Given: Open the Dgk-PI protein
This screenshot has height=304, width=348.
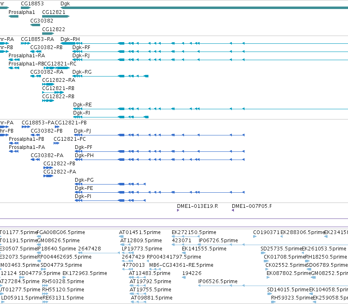Looking at the screenshot, I should (x=83, y=196).
